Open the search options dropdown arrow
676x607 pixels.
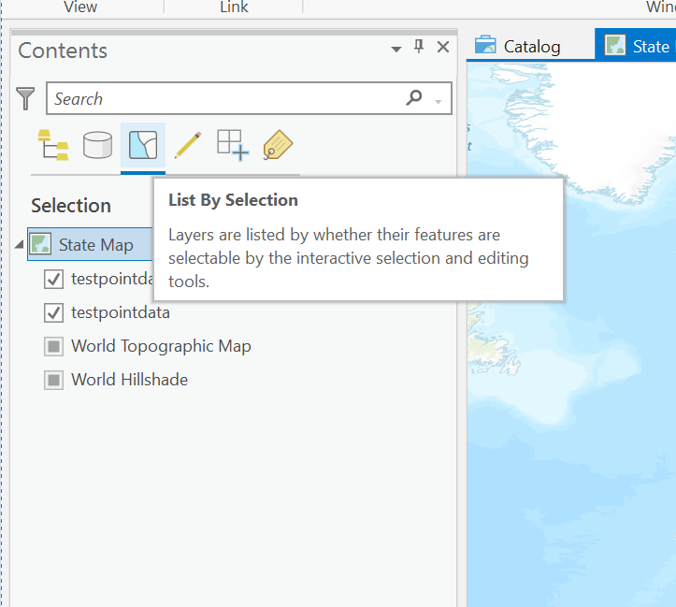(438, 99)
